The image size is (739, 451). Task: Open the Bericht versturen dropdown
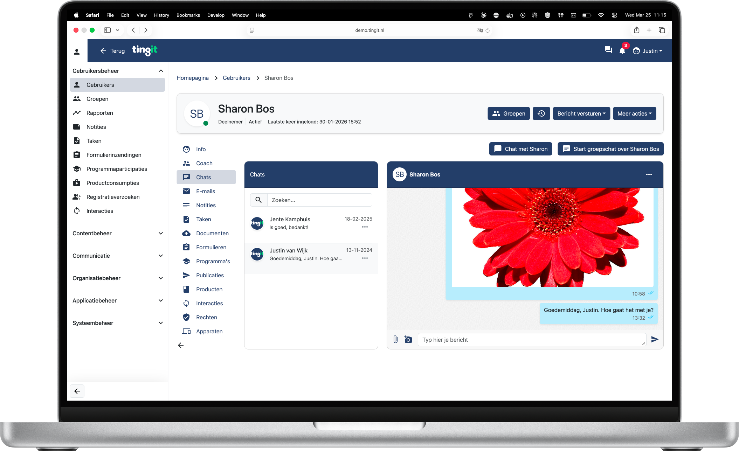(x=581, y=113)
